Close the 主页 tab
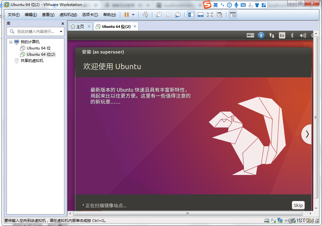322x226 pixels. click(x=89, y=26)
